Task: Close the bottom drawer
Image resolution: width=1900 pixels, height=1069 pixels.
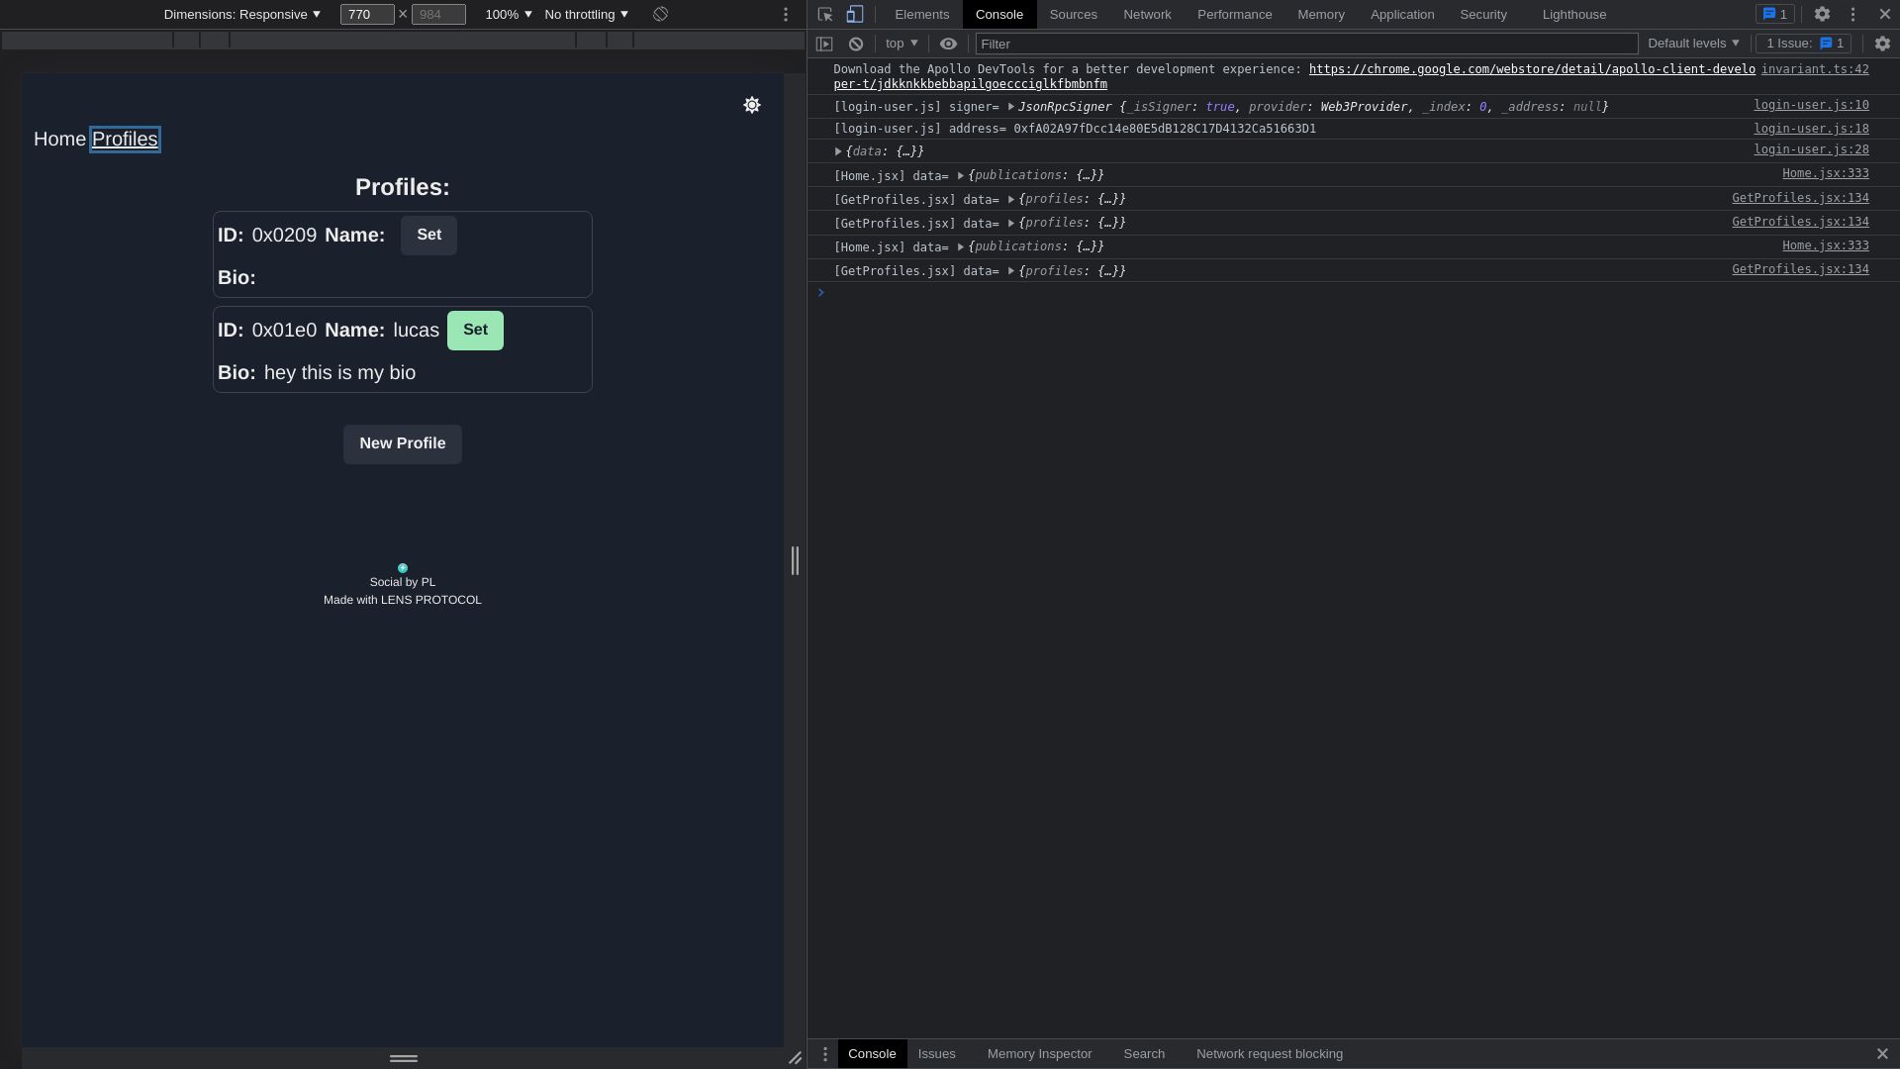Action: coord(1882,1054)
